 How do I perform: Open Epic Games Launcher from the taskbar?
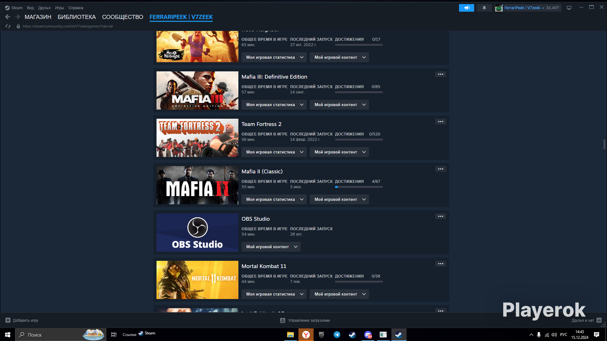click(321, 335)
